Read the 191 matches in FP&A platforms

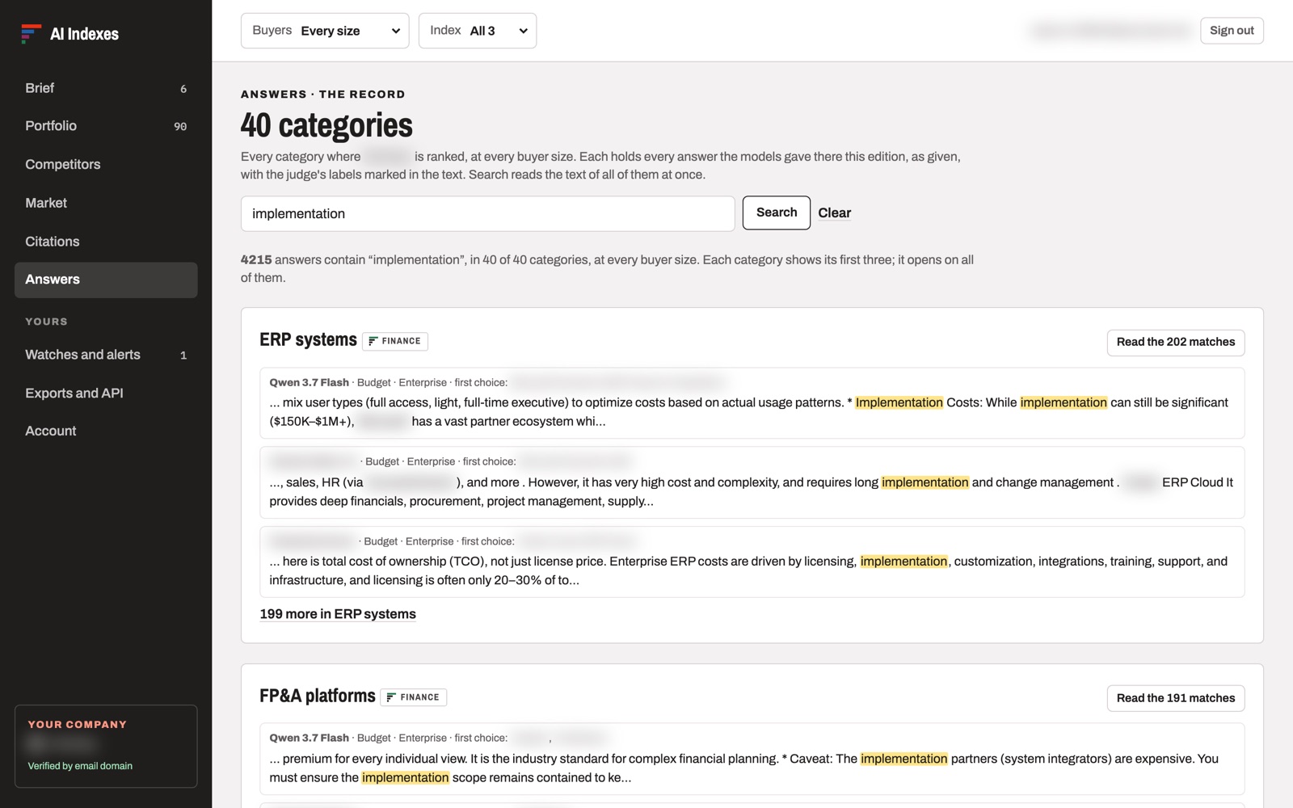tap(1176, 698)
